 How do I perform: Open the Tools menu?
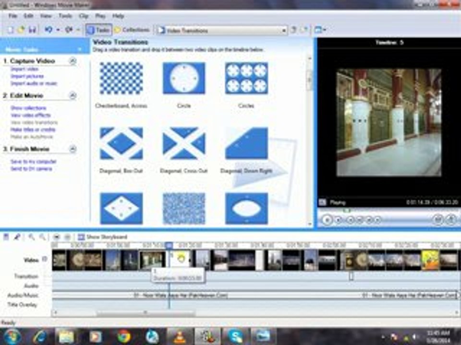(65, 16)
